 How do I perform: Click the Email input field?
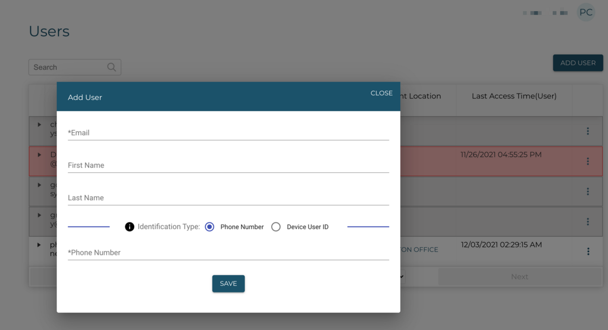(228, 133)
